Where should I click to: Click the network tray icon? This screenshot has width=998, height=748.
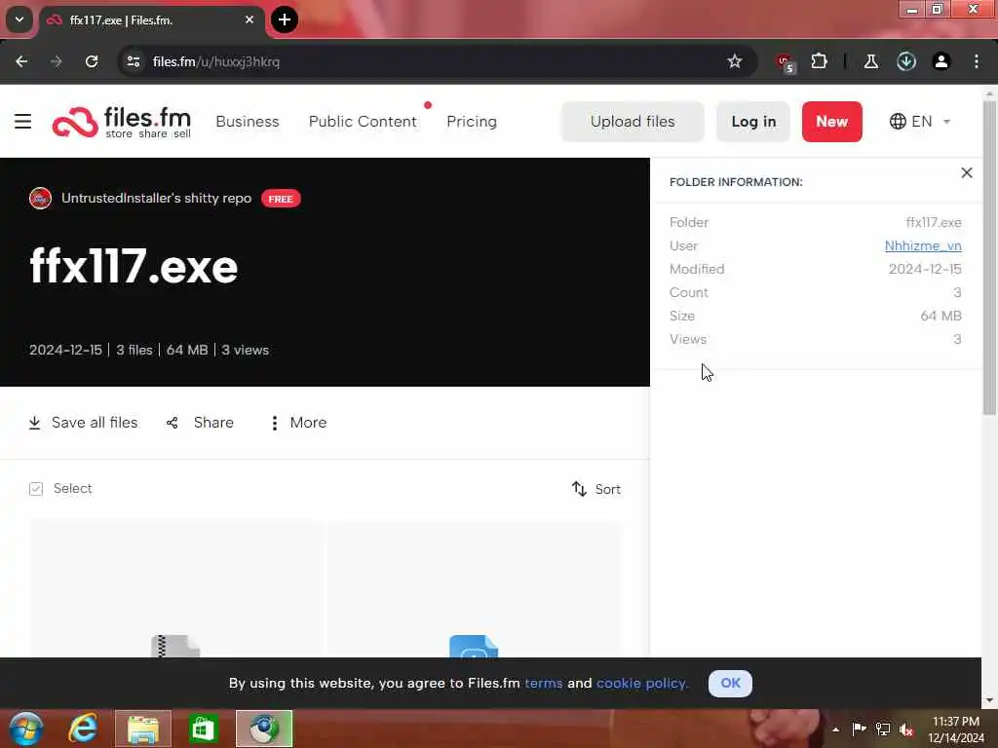pyautogui.click(x=882, y=729)
